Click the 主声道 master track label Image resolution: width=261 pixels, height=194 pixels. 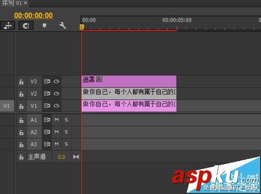[37, 157]
